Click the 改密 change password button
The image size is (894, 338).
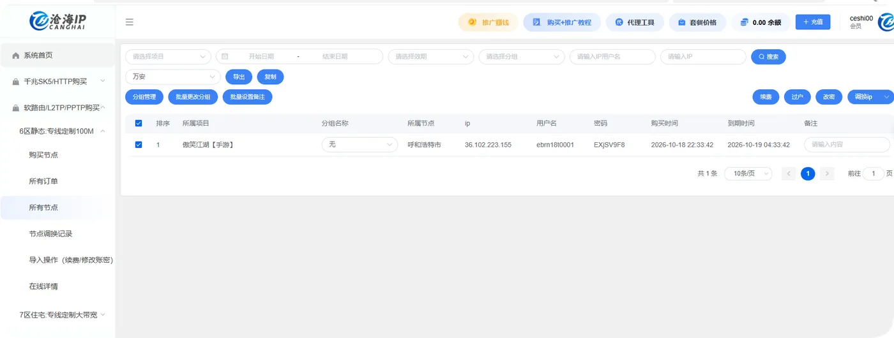pyautogui.click(x=828, y=97)
